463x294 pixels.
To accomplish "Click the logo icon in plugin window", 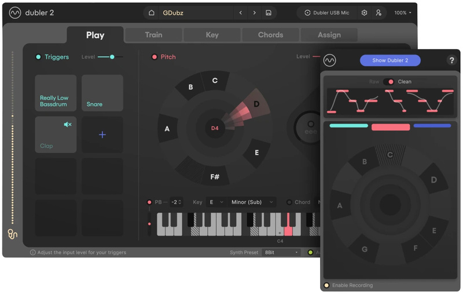I will pyautogui.click(x=329, y=60).
